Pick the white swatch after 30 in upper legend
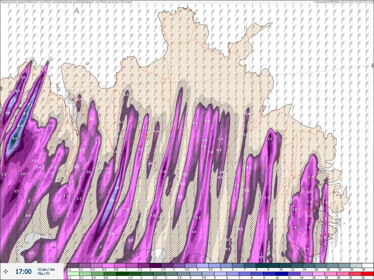The image size is (374, 280). tap(367, 265)
